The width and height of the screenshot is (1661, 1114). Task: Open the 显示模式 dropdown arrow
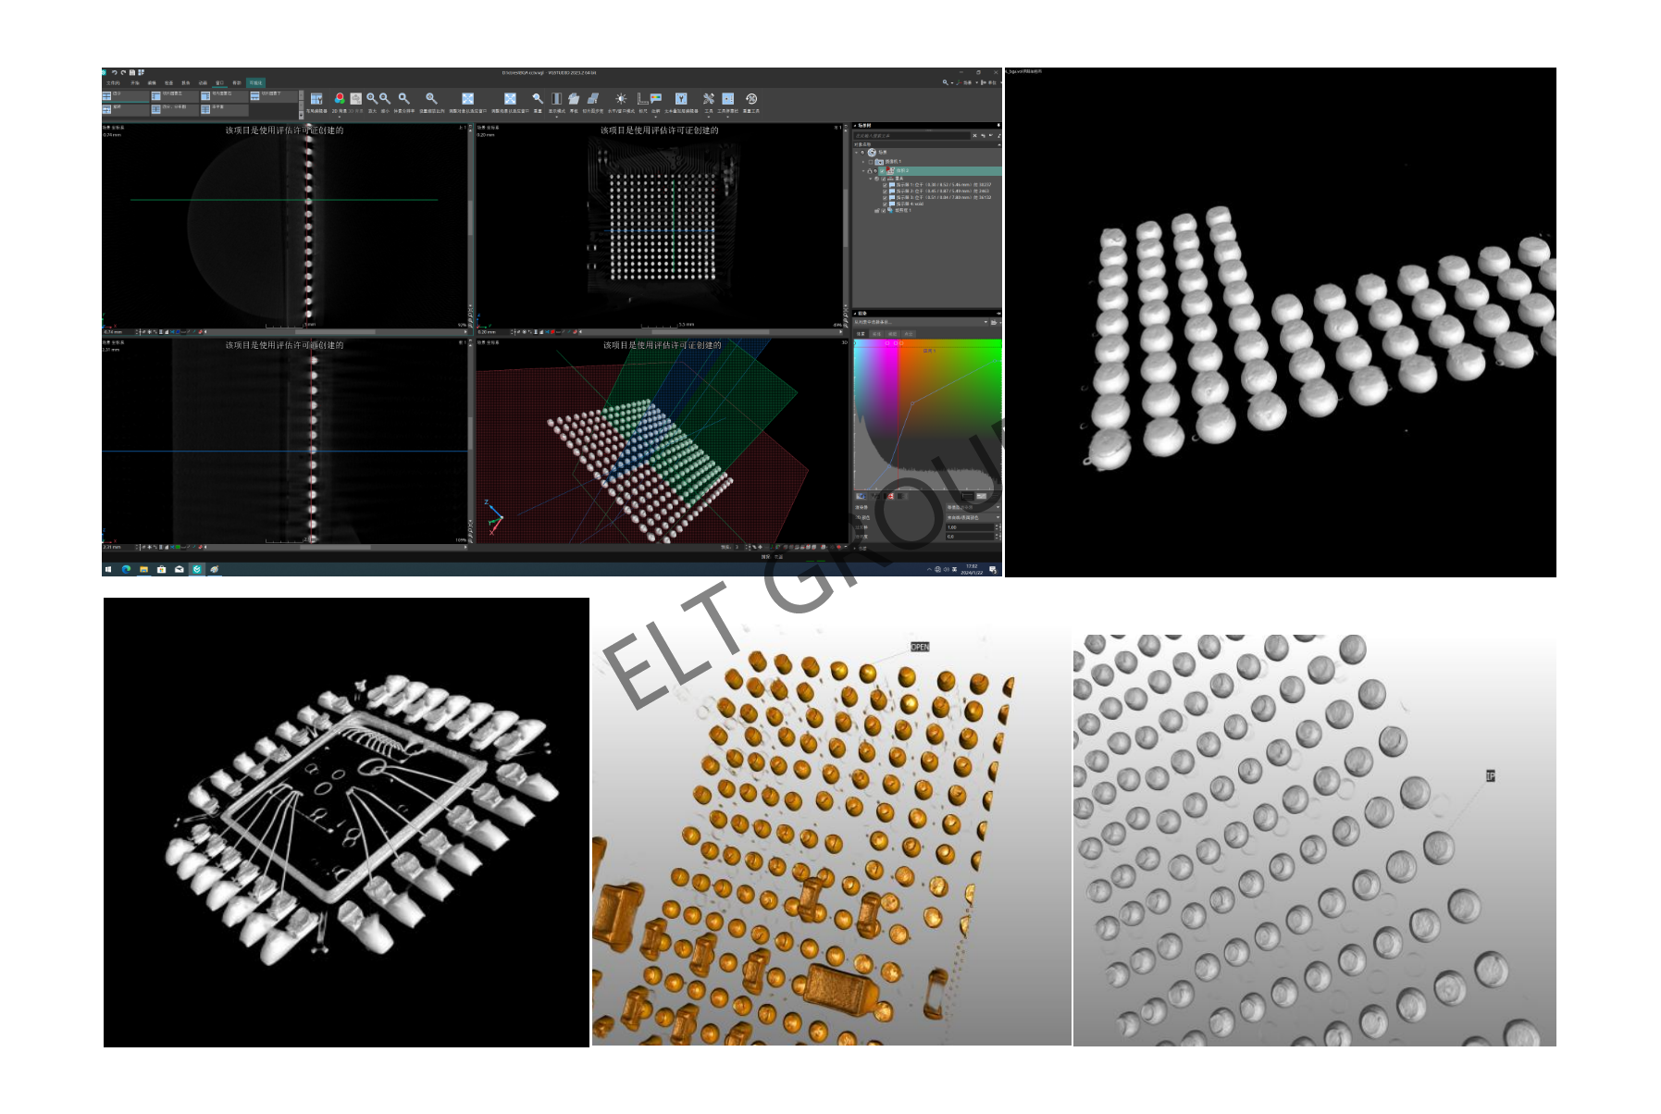click(556, 117)
